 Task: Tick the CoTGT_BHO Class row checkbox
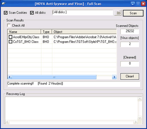[x=11, y=42]
